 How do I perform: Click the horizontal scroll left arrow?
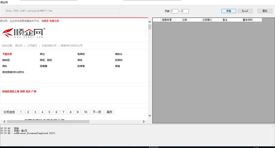(x=4, y=122)
